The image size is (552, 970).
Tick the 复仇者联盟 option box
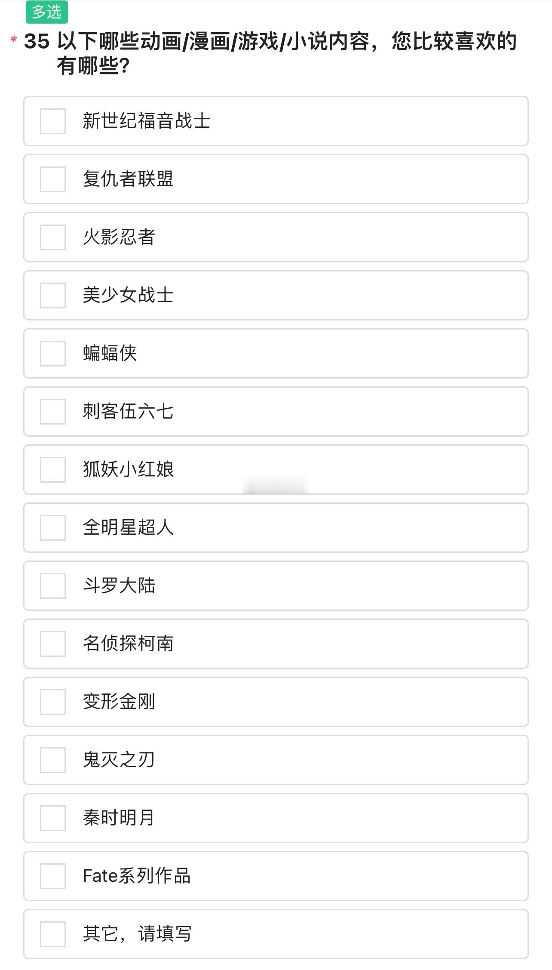pyautogui.click(x=53, y=179)
